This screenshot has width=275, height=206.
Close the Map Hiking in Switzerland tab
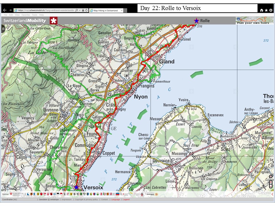click(x=121, y=11)
